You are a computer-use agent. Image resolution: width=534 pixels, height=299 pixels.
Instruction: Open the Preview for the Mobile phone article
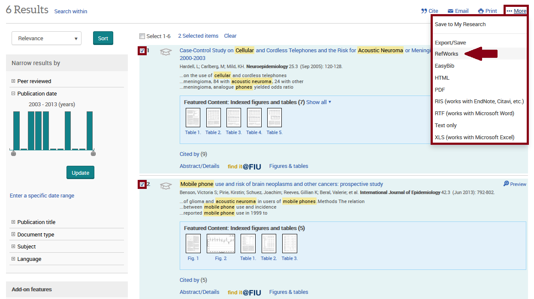coord(514,184)
